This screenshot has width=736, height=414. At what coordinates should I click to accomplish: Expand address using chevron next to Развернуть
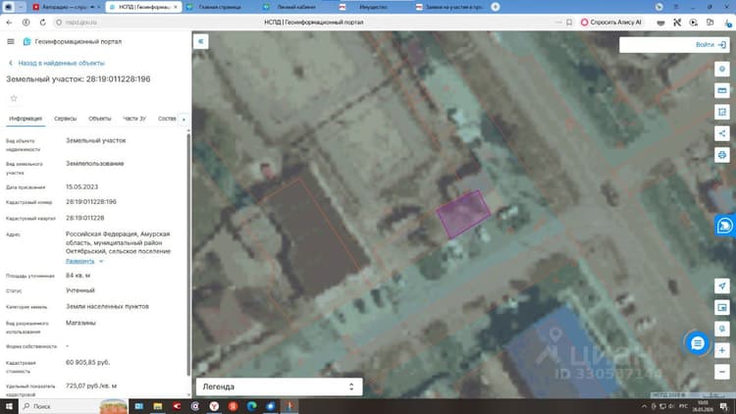[x=101, y=261]
